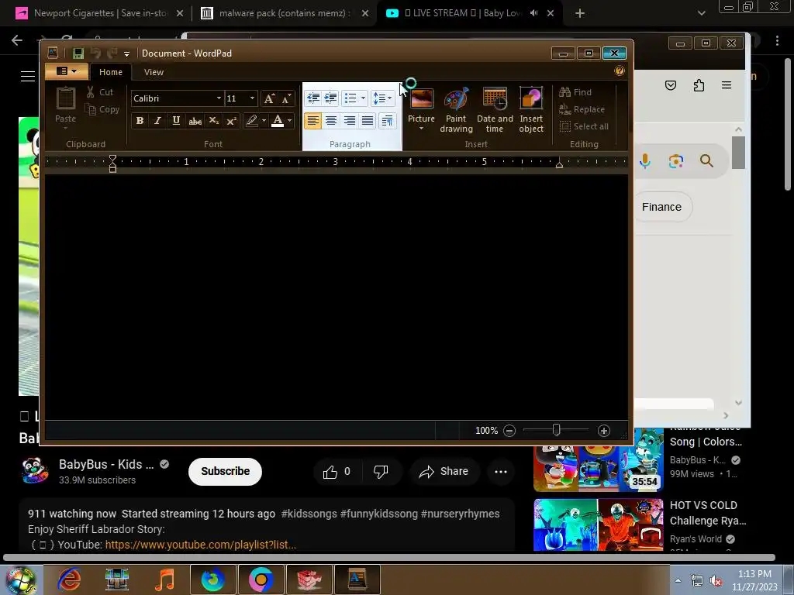Click the Windows Start orb
Screen dimensions: 794x595
click(21, 580)
